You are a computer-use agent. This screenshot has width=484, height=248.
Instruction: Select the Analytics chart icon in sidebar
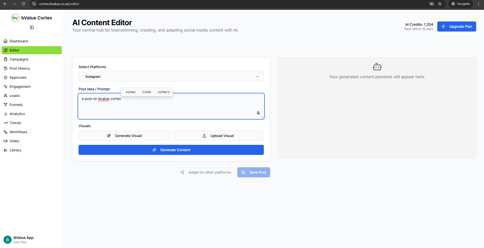coord(6,114)
